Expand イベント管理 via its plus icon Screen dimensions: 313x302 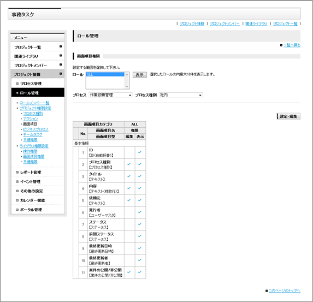17,182
